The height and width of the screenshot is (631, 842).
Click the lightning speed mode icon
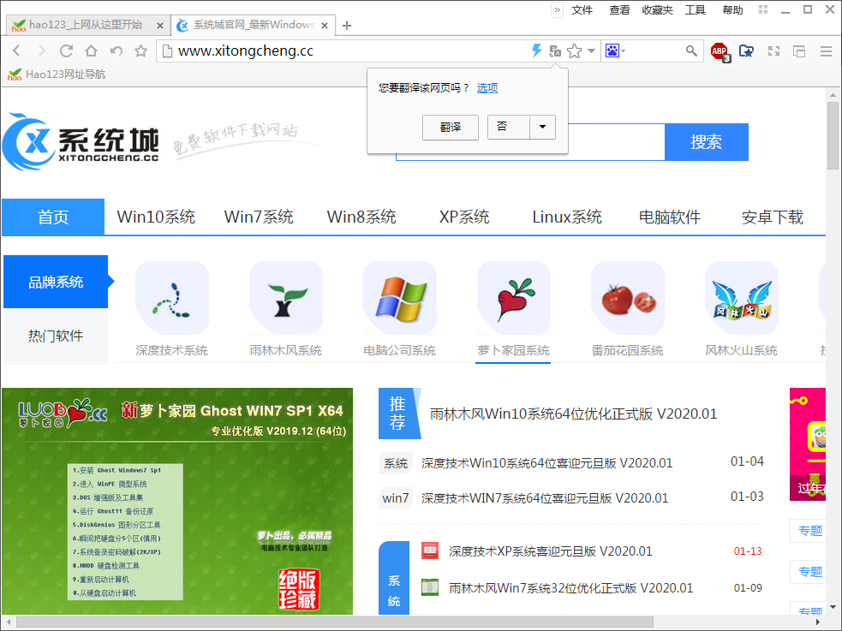click(x=536, y=51)
